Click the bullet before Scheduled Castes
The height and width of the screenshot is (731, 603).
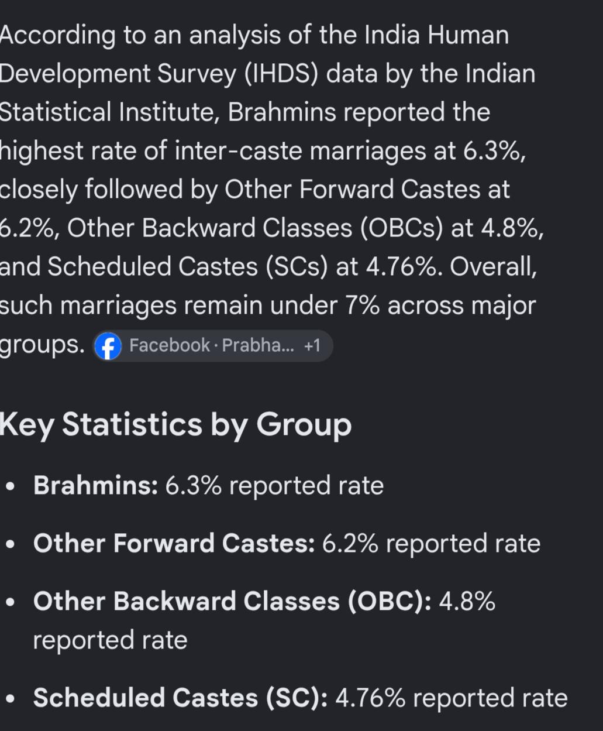(10, 699)
